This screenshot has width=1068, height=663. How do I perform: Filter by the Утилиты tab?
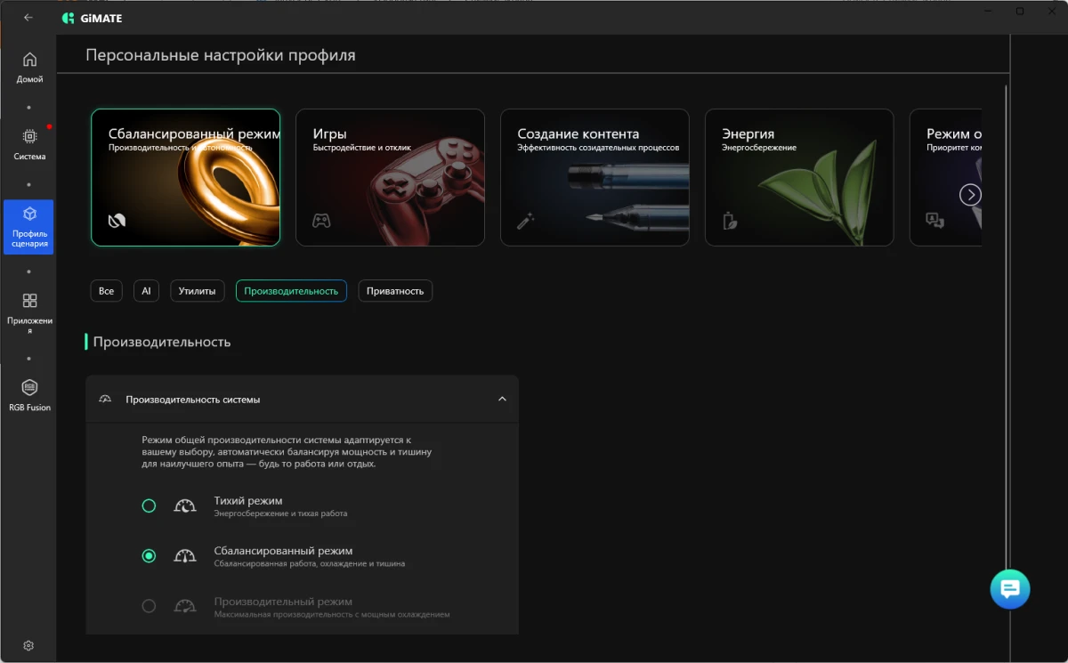[198, 291]
